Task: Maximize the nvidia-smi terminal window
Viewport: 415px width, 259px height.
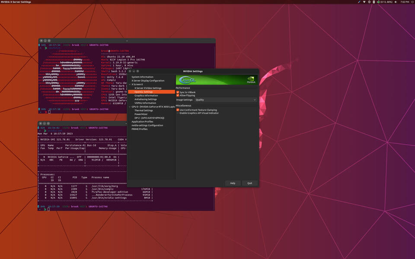Action: pyautogui.click(x=48, y=123)
